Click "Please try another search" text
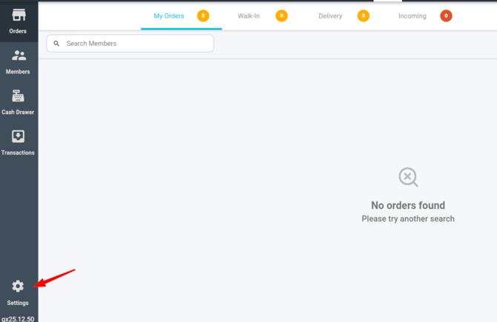Image resolution: width=497 pixels, height=322 pixels. [408, 219]
